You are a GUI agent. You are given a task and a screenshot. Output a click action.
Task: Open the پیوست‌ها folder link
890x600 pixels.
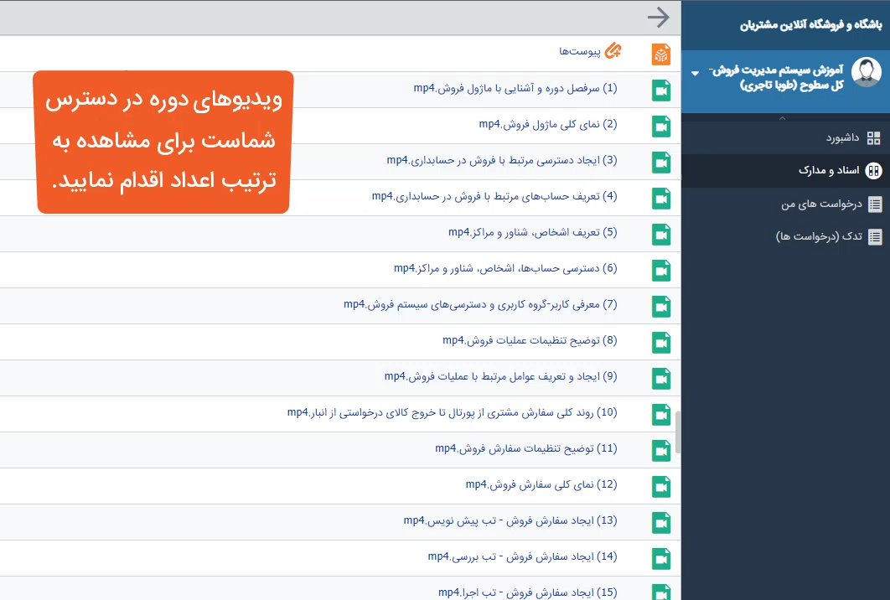click(580, 52)
